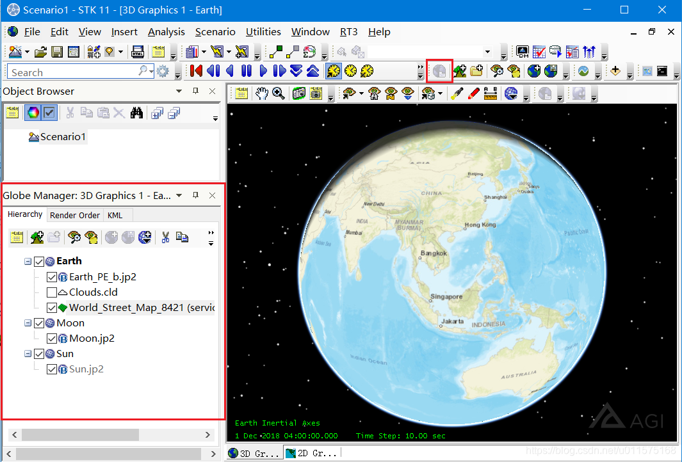The image size is (682, 462).
Task: Open the Analysis menu
Action: pyautogui.click(x=166, y=32)
